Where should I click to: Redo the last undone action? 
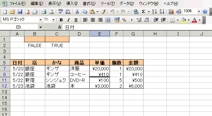[x=123, y=12]
